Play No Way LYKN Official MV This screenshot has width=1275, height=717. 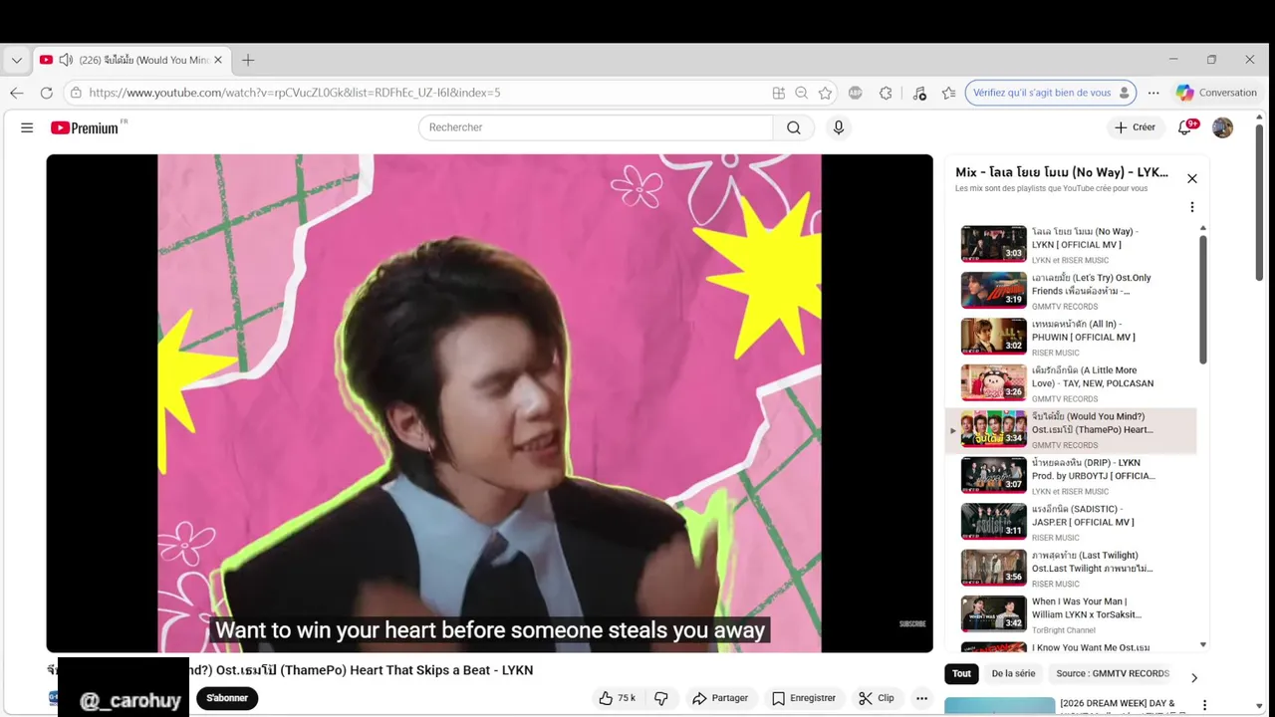[x=1071, y=244]
